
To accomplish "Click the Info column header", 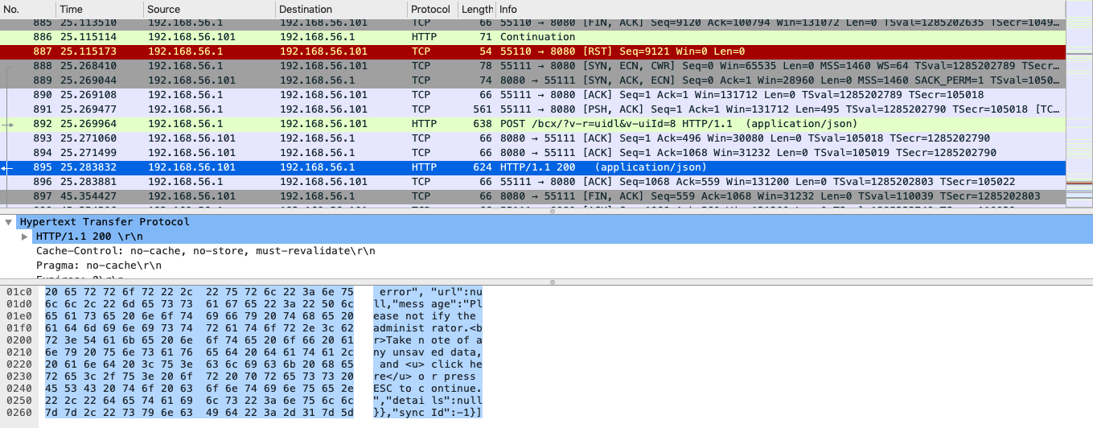I will pyautogui.click(x=508, y=9).
